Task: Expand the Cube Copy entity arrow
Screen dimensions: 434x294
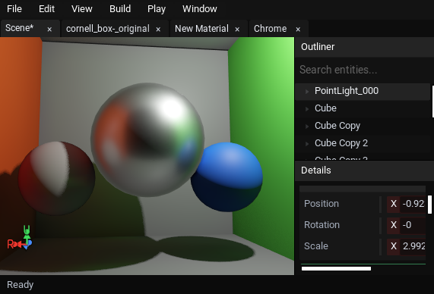Action: coord(307,126)
